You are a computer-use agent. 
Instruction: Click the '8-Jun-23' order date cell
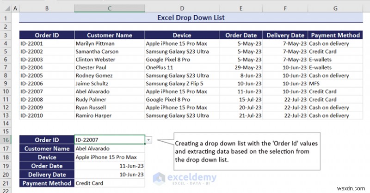(x=240, y=75)
